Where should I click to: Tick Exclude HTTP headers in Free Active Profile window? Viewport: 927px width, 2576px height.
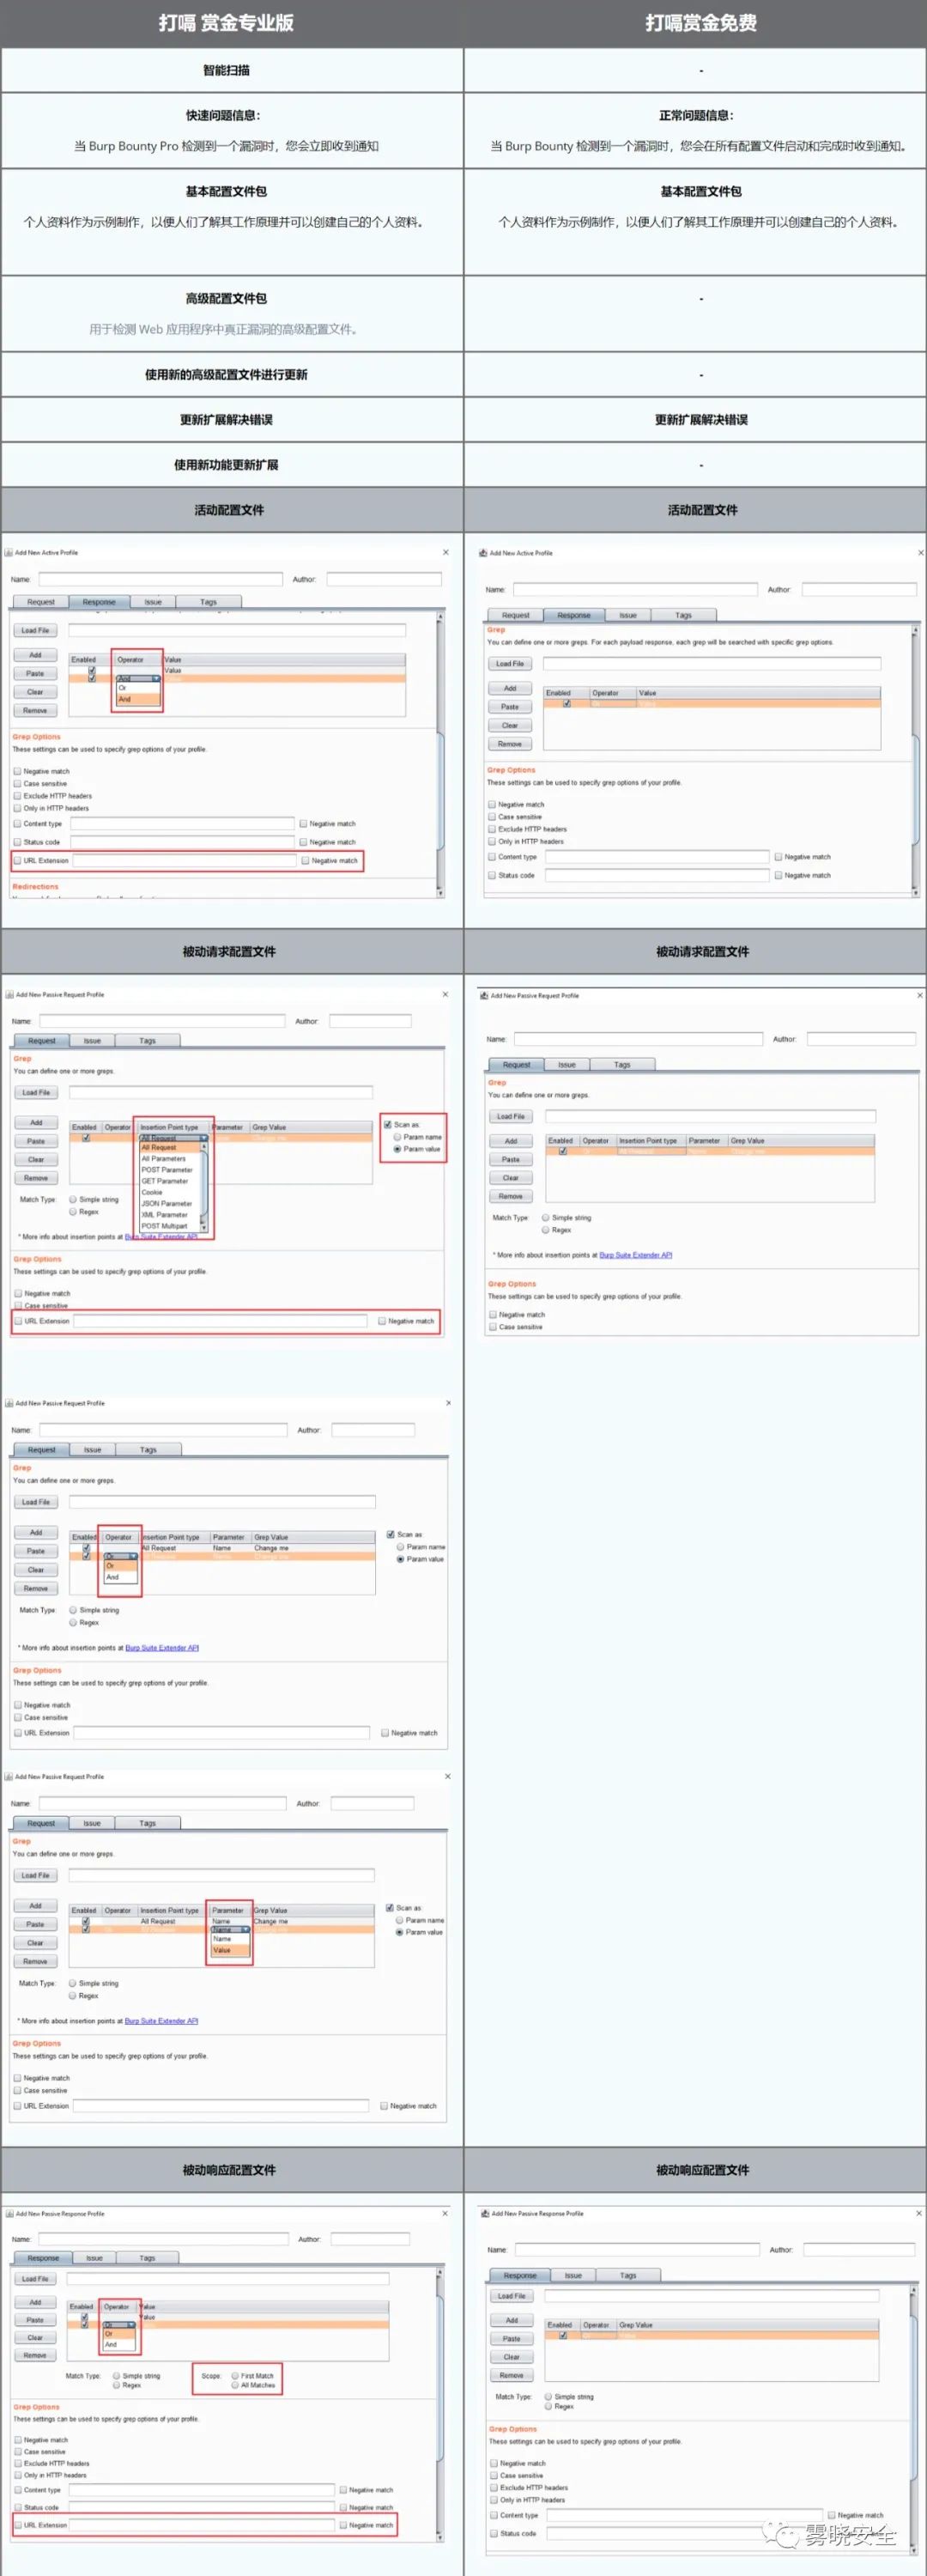coord(492,829)
